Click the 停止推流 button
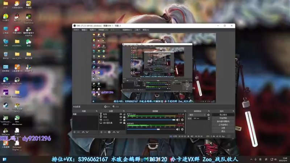290x163 pixels. point(223,115)
